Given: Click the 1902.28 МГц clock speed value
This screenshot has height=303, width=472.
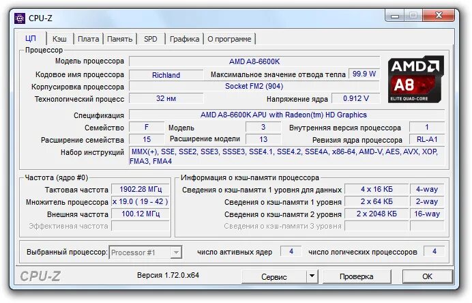Looking at the screenshot, I should pyautogui.click(x=141, y=189).
